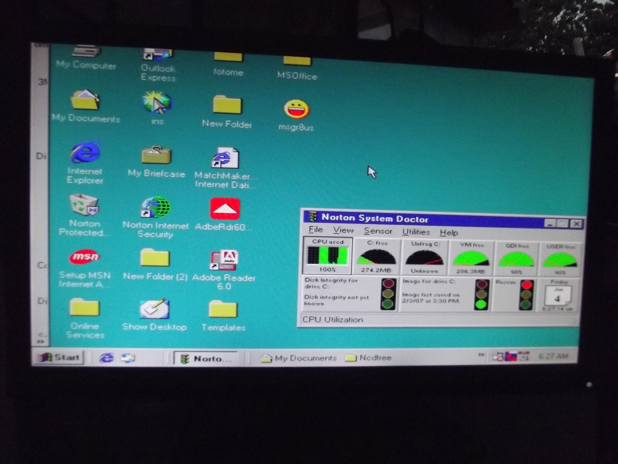Select the MSOffice folder
Screen dimensions: 618x464
click(297, 68)
